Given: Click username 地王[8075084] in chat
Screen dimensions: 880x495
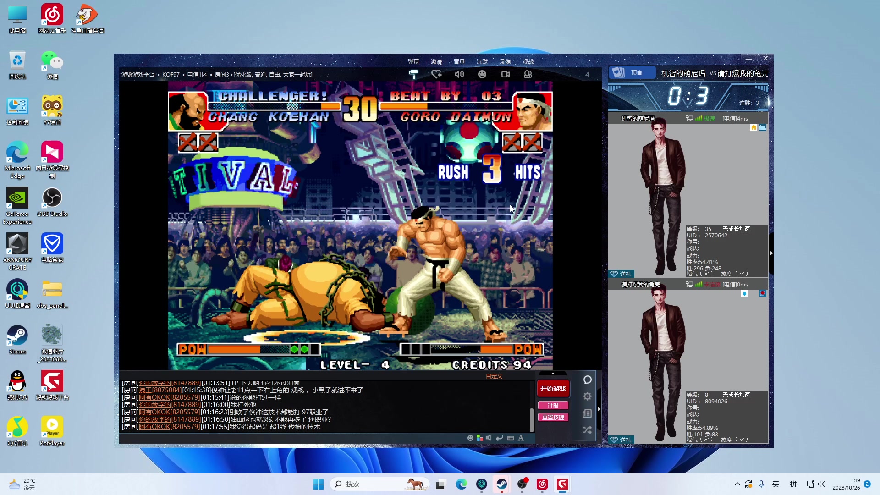Looking at the screenshot, I should click(160, 390).
